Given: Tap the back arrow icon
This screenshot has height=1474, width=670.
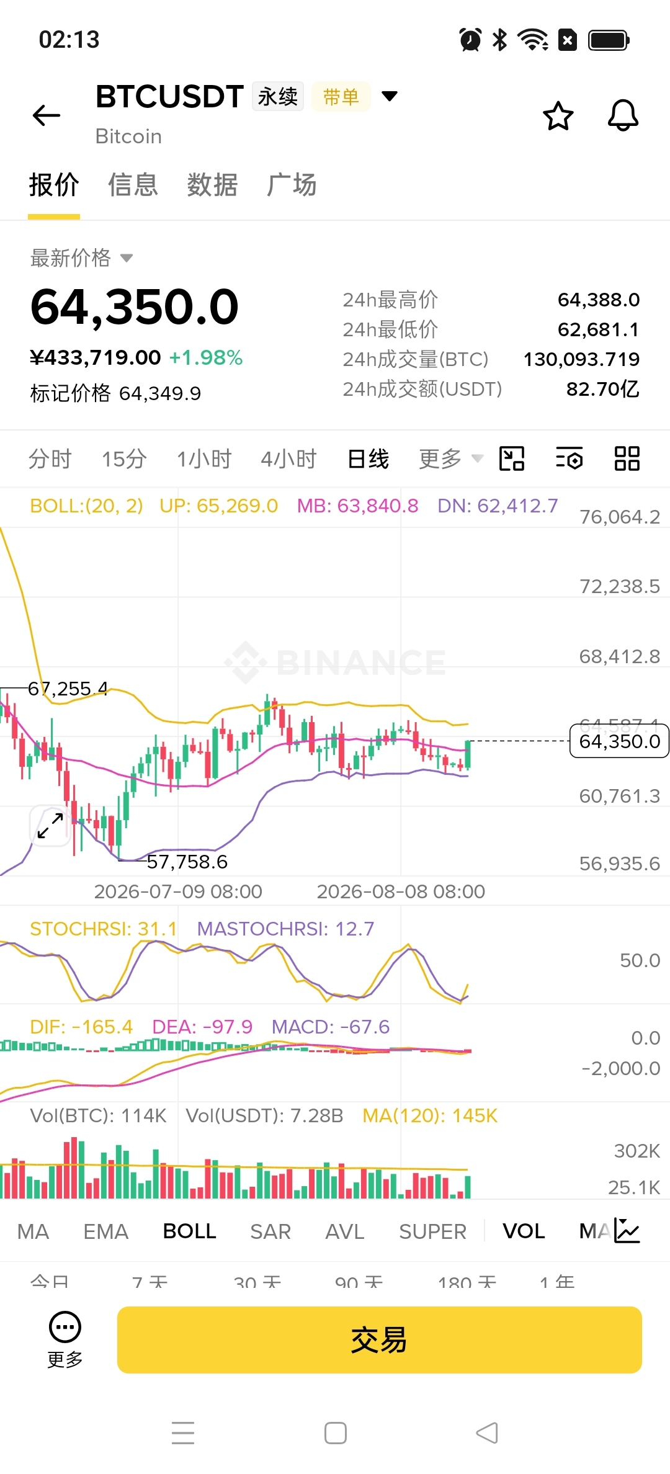Looking at the screenshot, I should [47, 115].
